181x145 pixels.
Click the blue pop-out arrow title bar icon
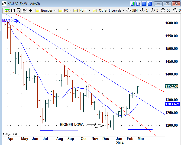150,4
